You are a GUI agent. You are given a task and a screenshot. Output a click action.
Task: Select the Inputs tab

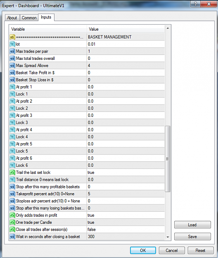pos(46,17)
